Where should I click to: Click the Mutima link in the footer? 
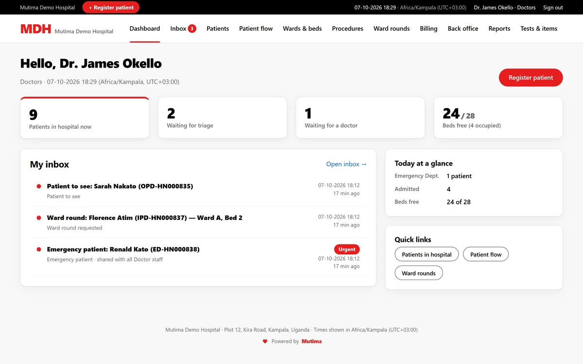311,342
